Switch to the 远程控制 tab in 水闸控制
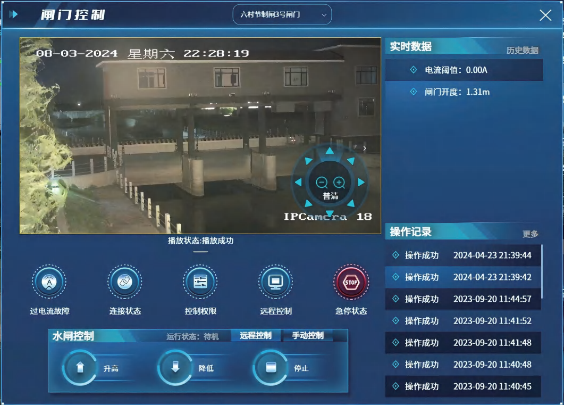Image resolution: width=564 pixels, height=405 pixels. click(x=256, y=336)
